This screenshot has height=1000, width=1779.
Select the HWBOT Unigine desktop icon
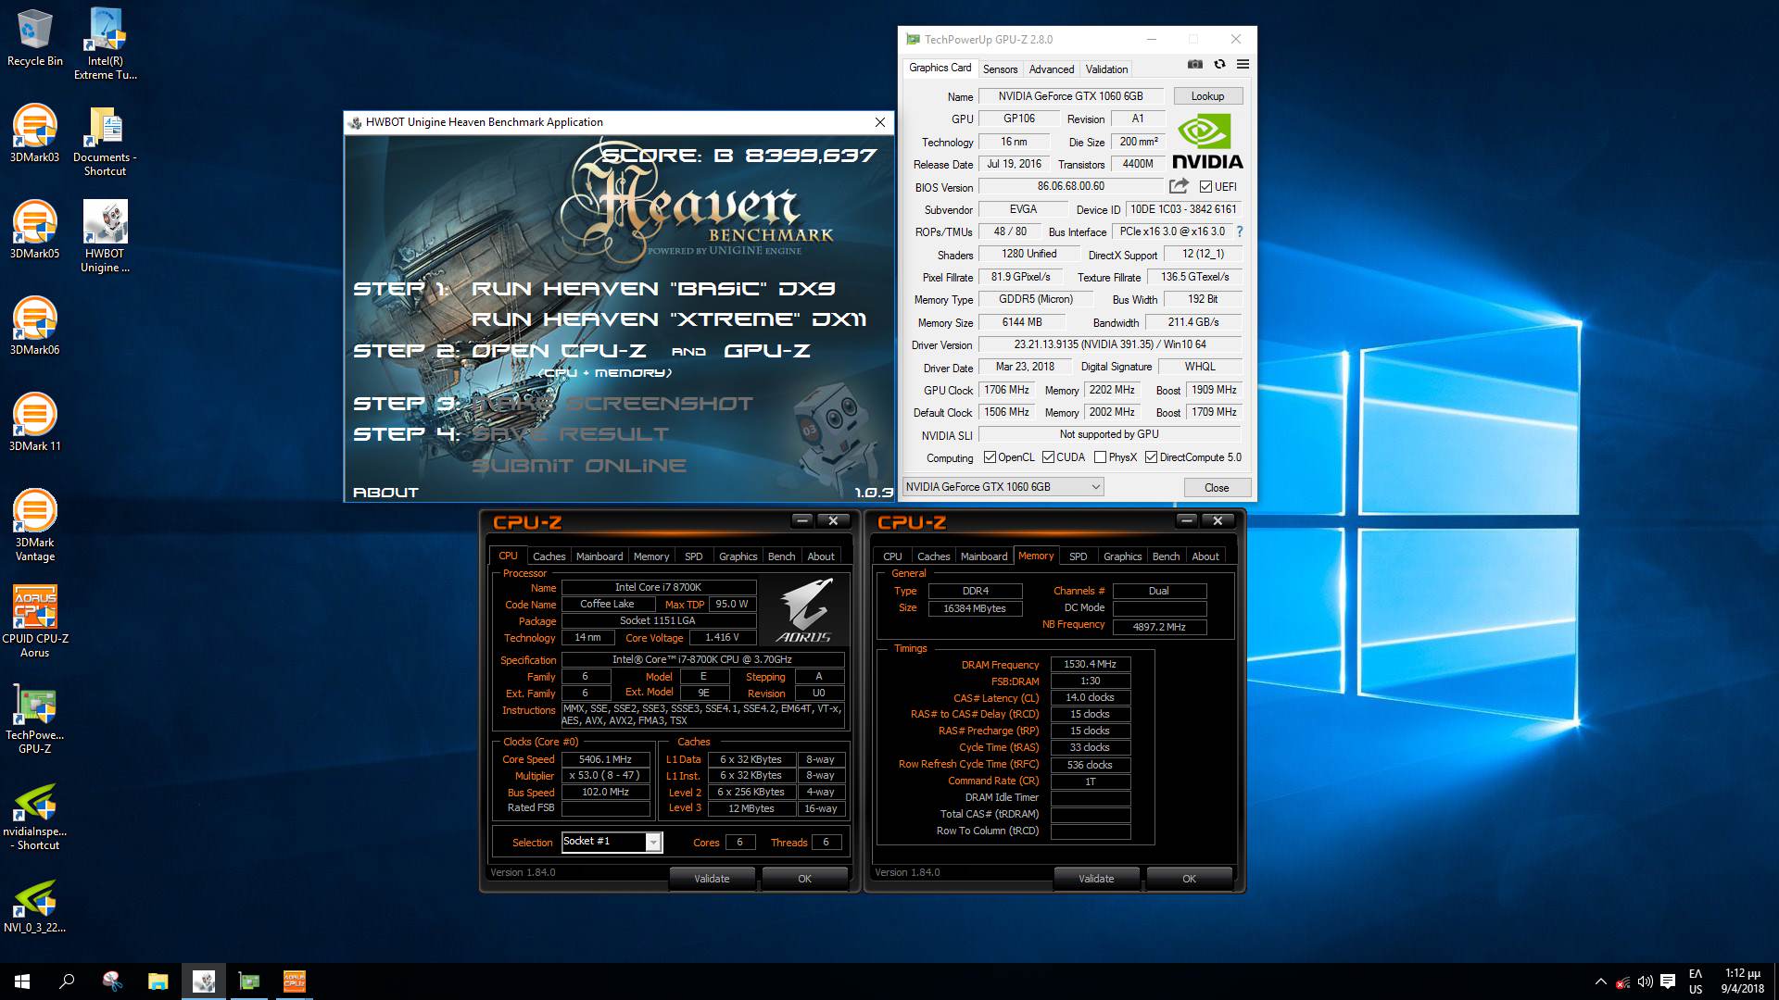click(105, 236)
